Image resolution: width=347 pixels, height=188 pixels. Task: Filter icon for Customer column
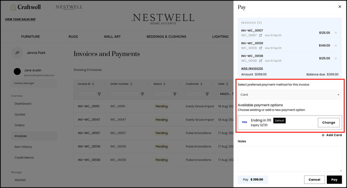tap(207, 94)
